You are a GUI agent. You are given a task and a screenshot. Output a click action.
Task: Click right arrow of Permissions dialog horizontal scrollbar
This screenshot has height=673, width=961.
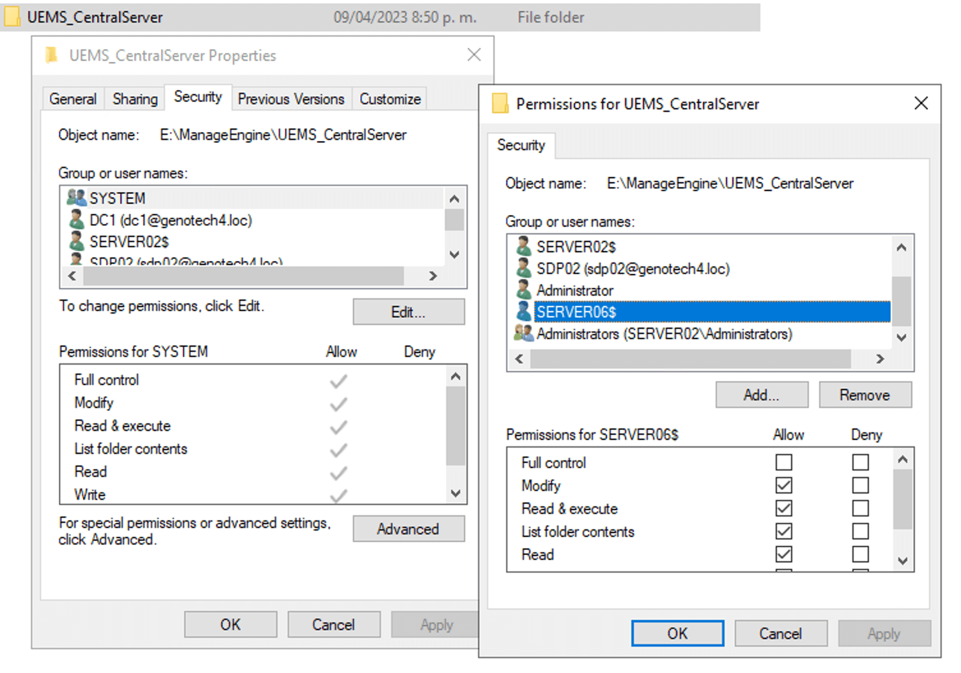[x=880, y=359]
